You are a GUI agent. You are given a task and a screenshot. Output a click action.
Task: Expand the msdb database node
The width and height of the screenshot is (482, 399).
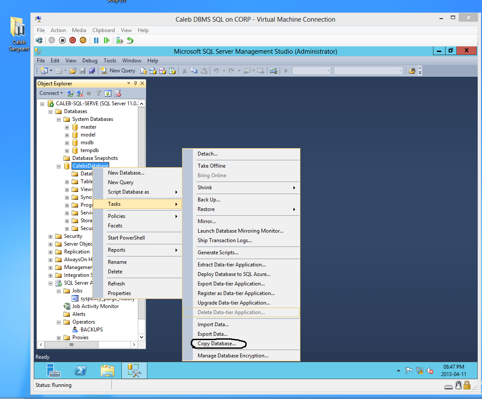point(67,143)
